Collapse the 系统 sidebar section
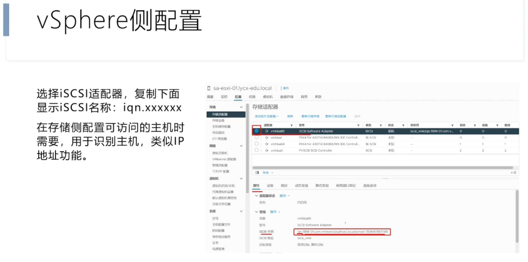 pos(241,211)
